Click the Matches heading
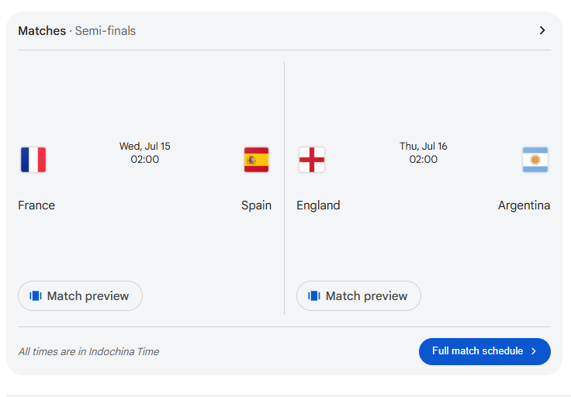 pos(42,31)
